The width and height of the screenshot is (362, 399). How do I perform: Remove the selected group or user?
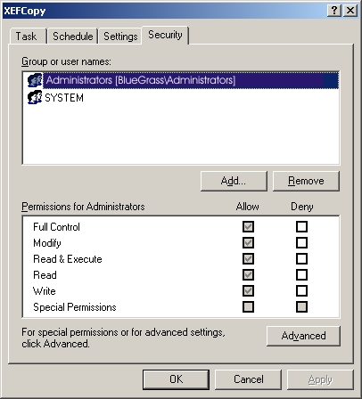306,181
